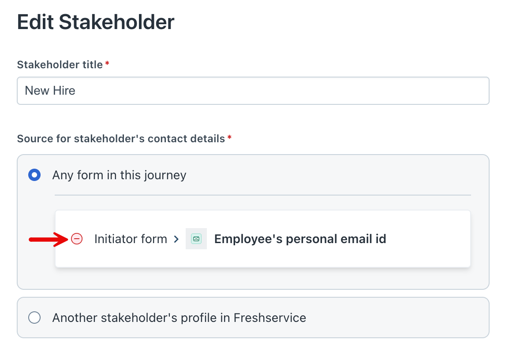The width and height of the screenshot is (509, 362).
Task: Click empty space in the selected field card
Action: pos(428,239)
